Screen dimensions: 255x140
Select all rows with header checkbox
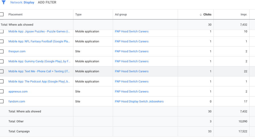pyautogui.click(x=2, y=14)
